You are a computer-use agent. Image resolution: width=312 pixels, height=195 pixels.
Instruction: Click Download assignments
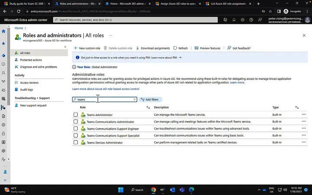tap(153, 48)
